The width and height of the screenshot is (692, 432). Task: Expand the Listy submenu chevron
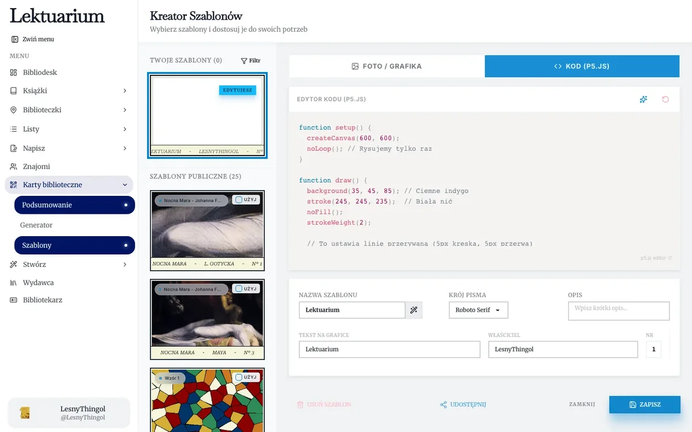tap(125, 129)
